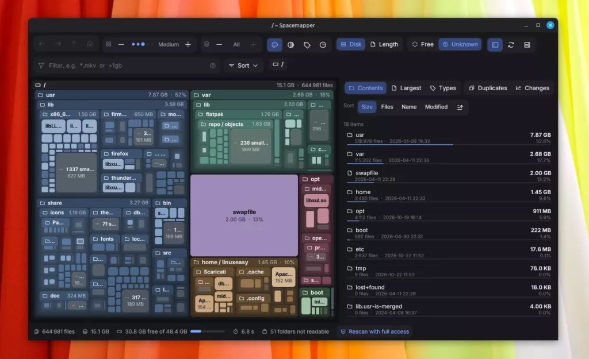Focus the filter input field
Viewport: 589px width, 359px height.
[127, 65]
